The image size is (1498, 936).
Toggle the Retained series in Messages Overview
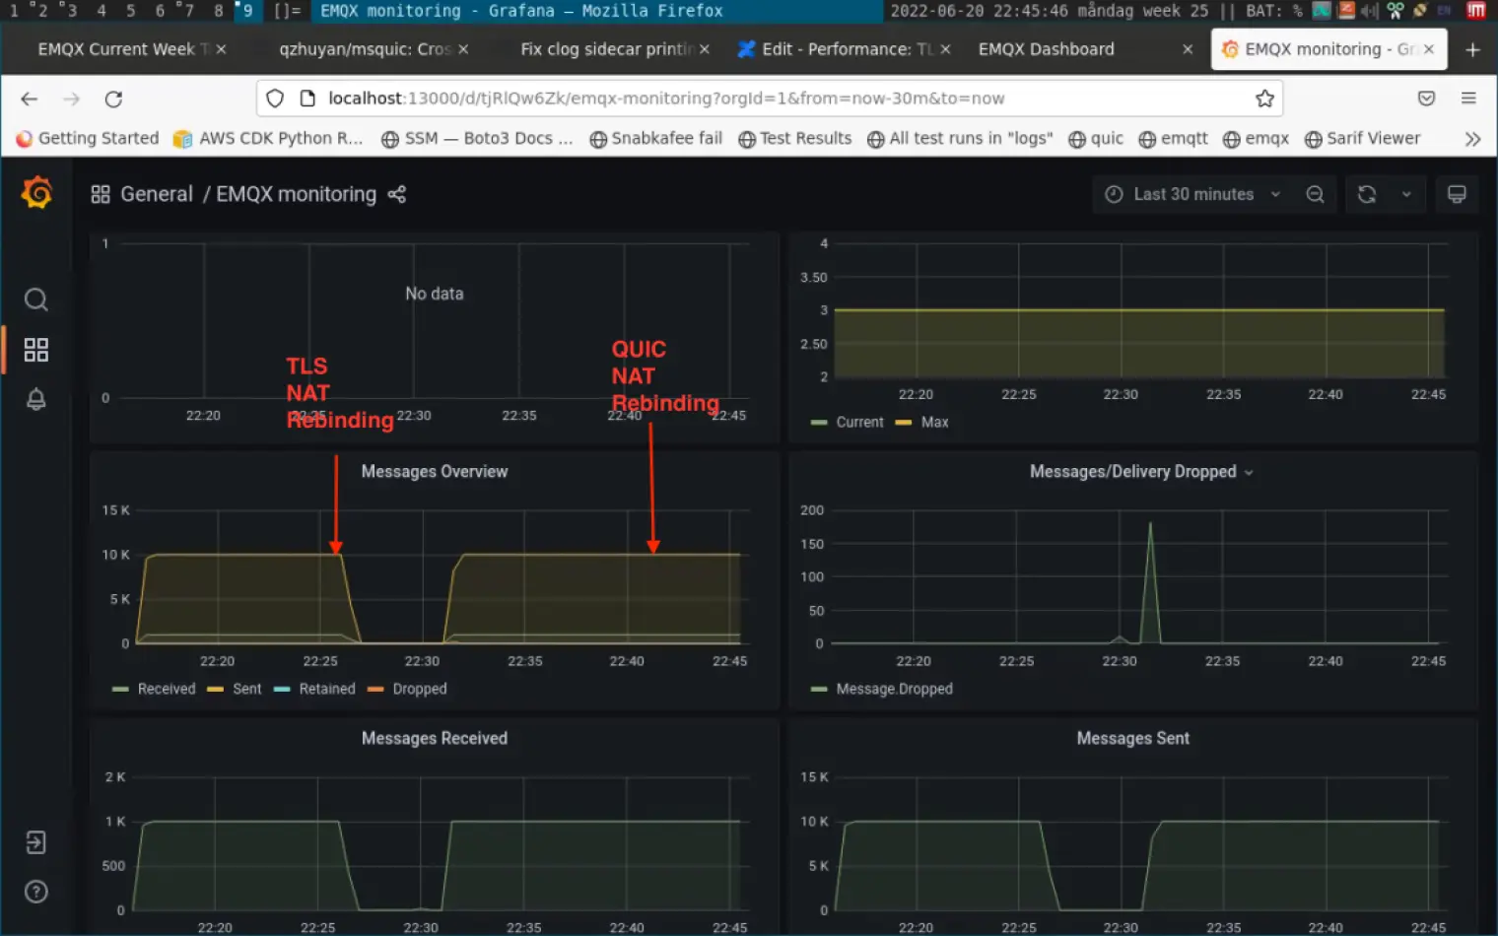coord(326,689)
